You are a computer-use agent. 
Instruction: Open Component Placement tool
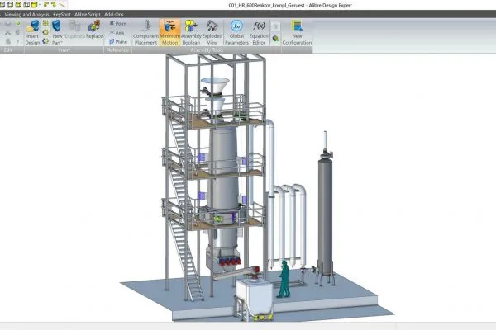[x=145, y=32]
